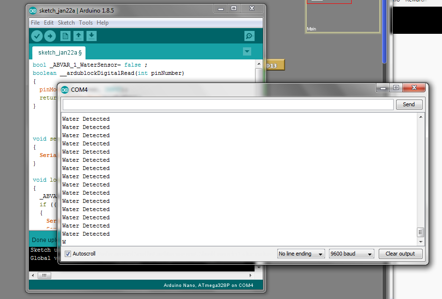
Task: Click the Arduino console scroll right arrow
Action: click(x=250, y=275)
